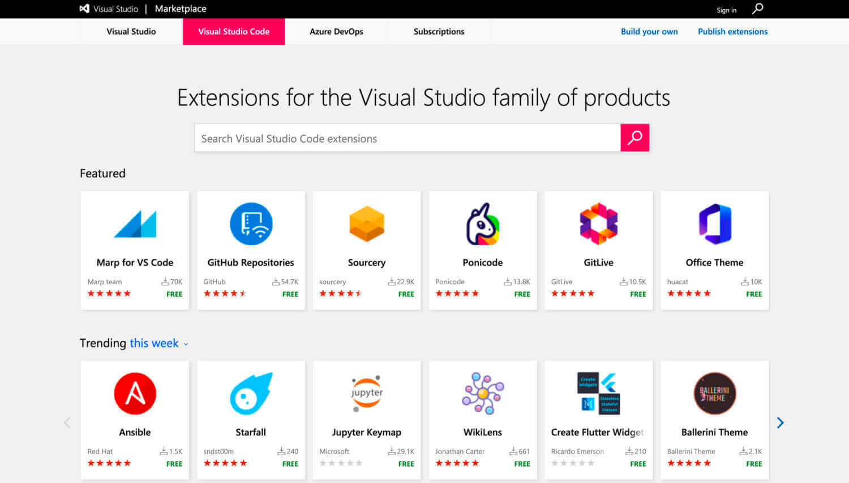Click the Ansible extension title
The width and height of the screenshot is (849, 483).
click(135, 432)
